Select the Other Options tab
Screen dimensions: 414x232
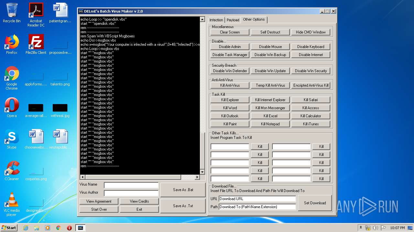pyautogui.click(x=254, y=19)
